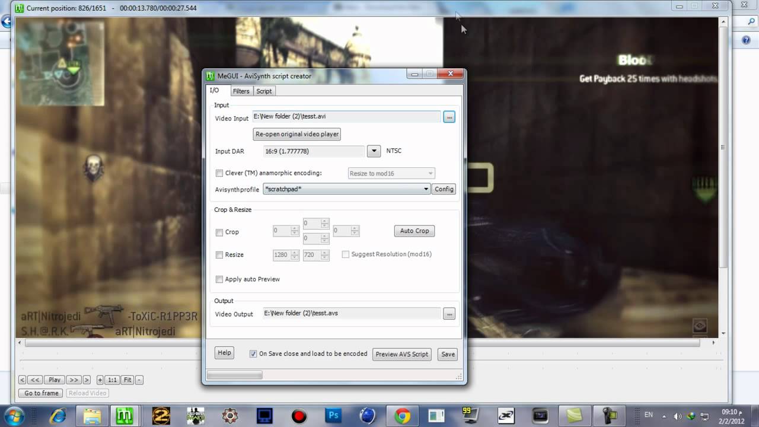
Task: Show hidden tray icons arrow
Action: (x=664, y=416)
